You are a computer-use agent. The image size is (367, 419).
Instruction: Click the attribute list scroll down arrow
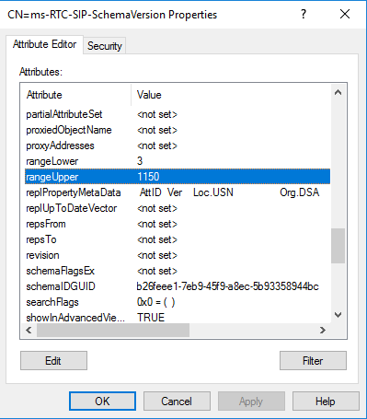pos(338,315)
